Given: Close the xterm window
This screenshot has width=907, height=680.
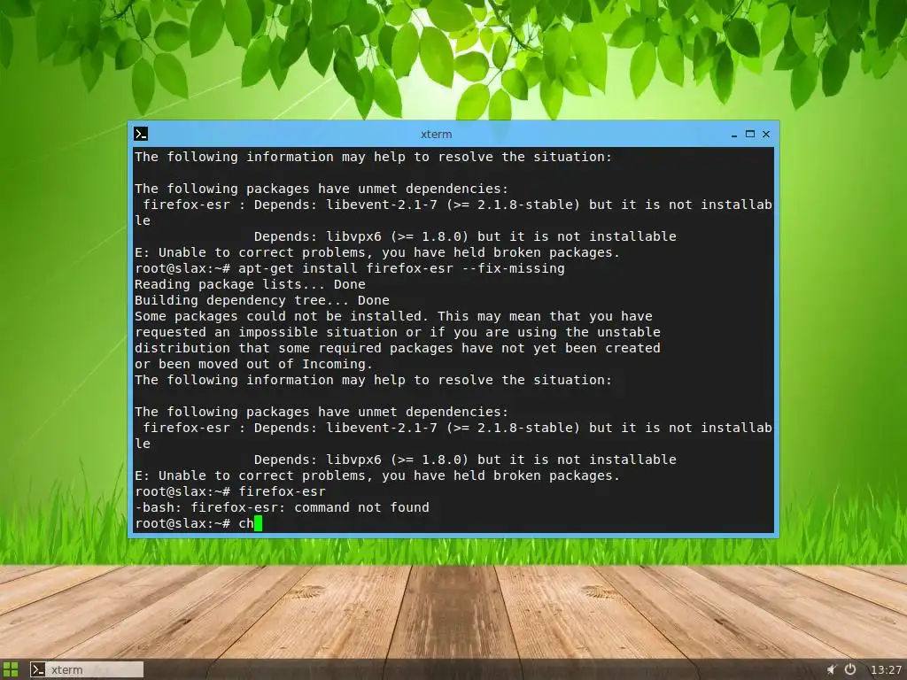Looking at the screenshot, I should (766, 135).
